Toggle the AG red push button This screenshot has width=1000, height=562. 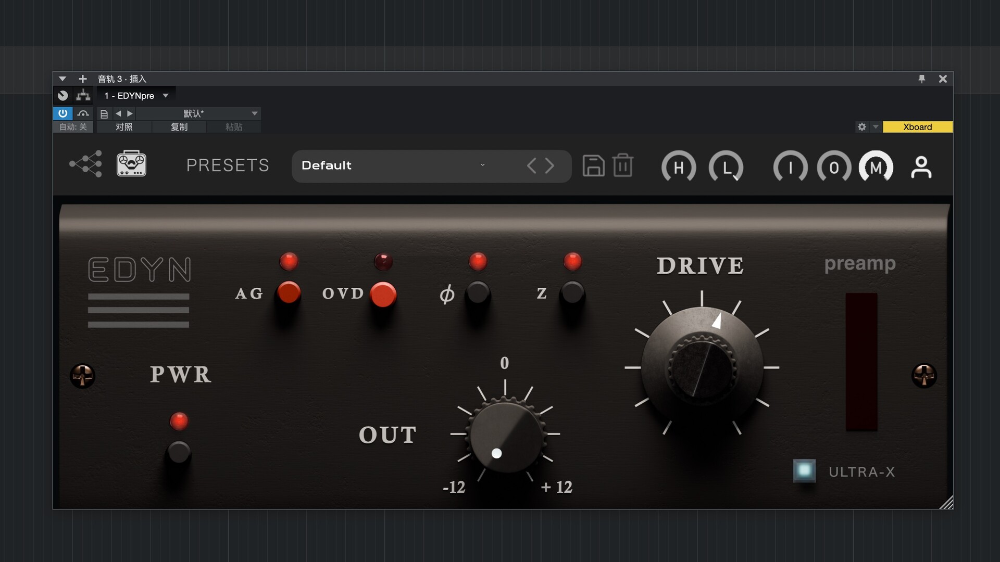coord(289,293)
